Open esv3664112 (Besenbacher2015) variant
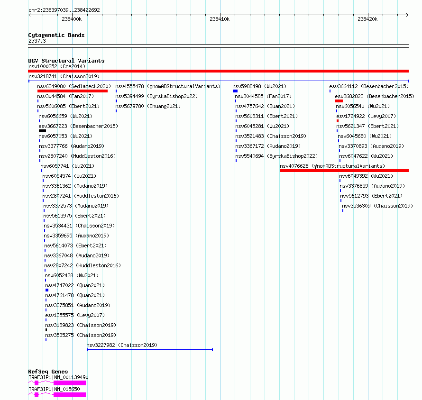This screenshot has width=422, height=400. point(369,86)
